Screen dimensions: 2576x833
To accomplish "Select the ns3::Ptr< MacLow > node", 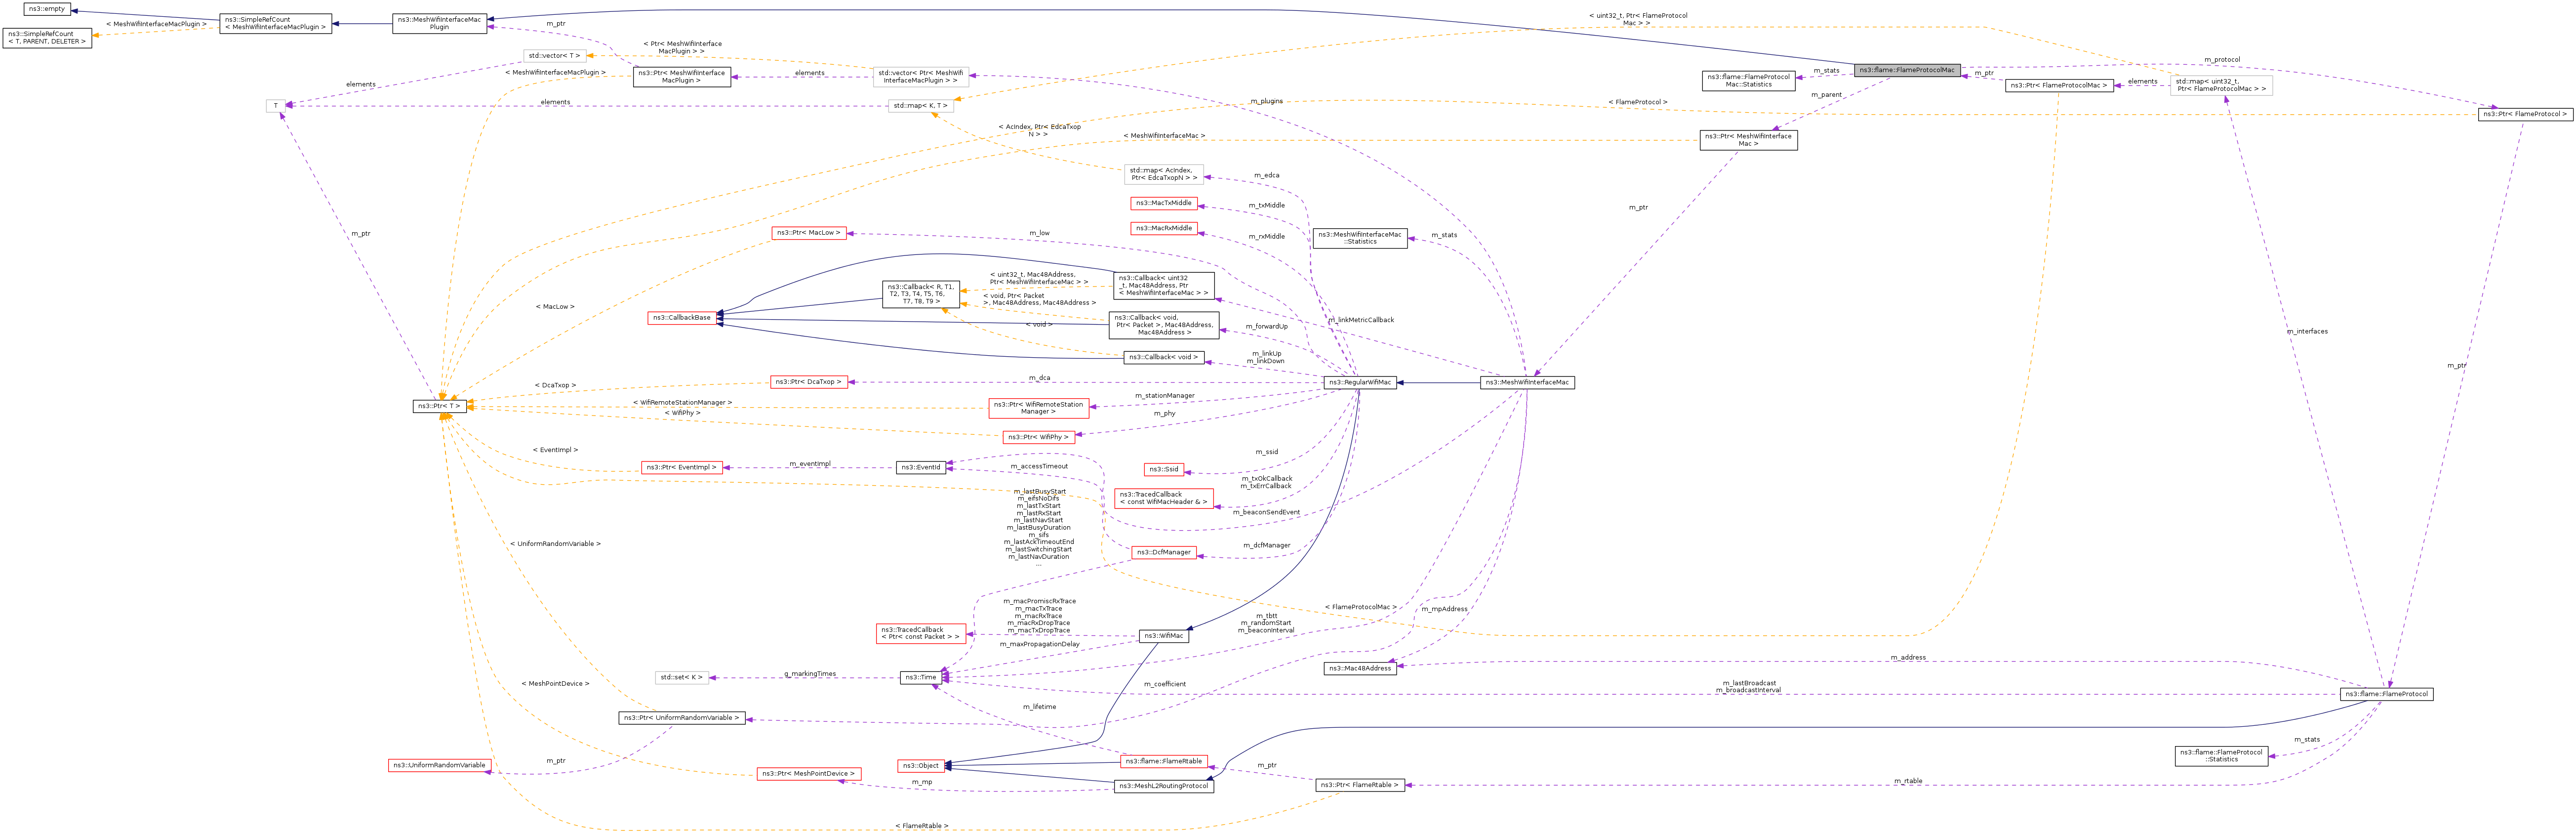I will pyautogui.click(x=808, y=233).
